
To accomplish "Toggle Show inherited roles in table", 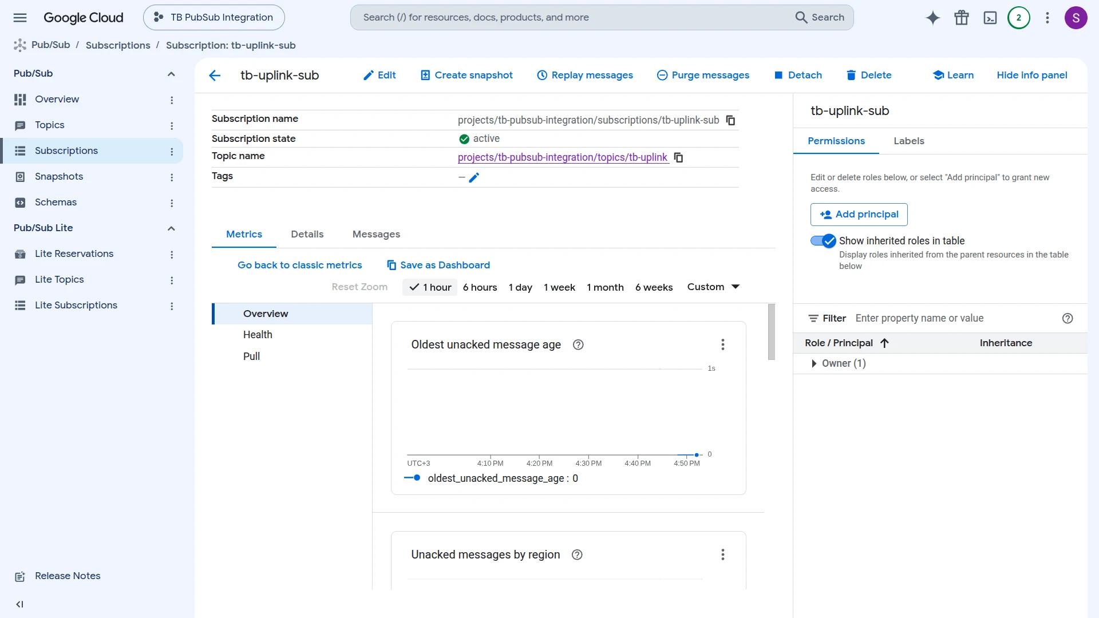I will [x=824, y=241].
